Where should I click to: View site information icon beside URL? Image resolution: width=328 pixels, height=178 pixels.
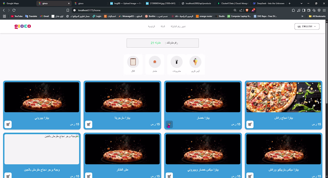coord(75,10)
